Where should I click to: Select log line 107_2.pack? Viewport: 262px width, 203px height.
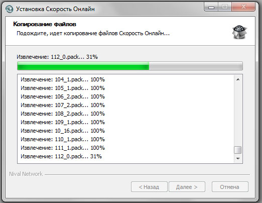point(63,105)
